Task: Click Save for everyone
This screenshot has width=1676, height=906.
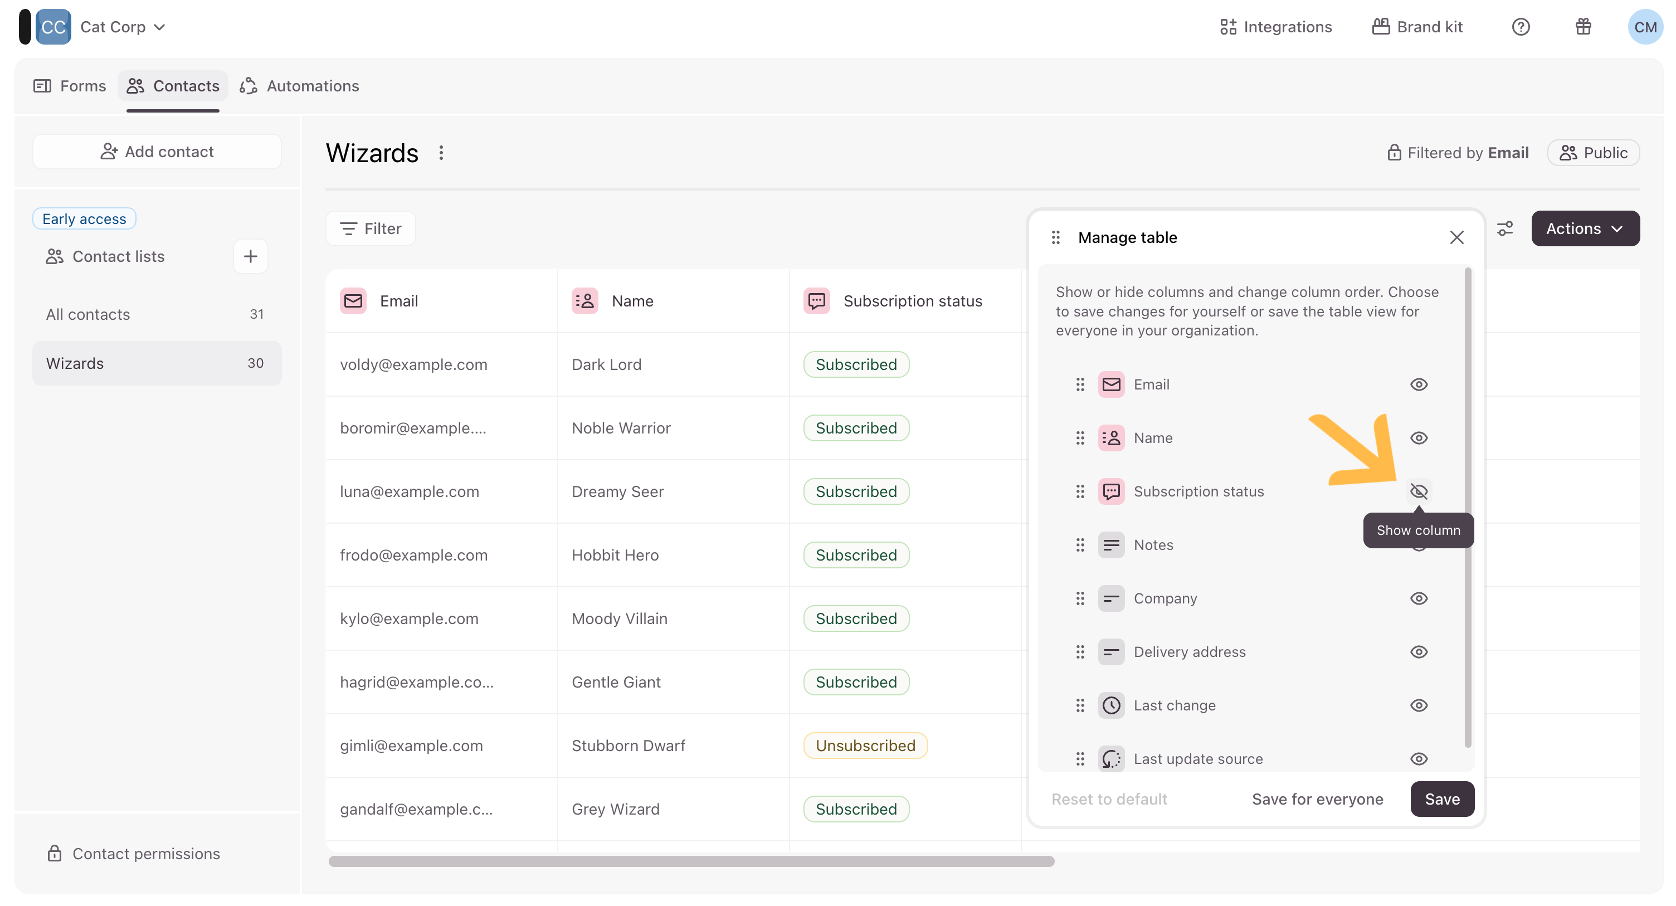Action: pyautogui.click(x=1317, y=799)
